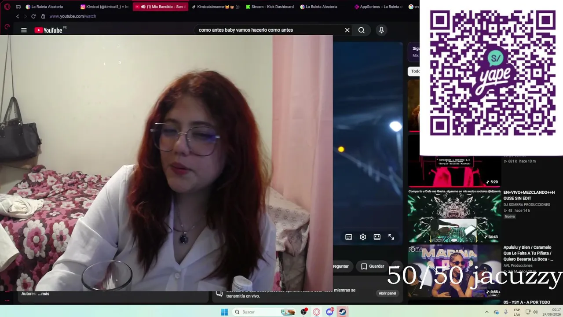Edit the search box text 'como antes baby'
The height and width of the screenshot is (317, 563).
(x=245, y=30)
